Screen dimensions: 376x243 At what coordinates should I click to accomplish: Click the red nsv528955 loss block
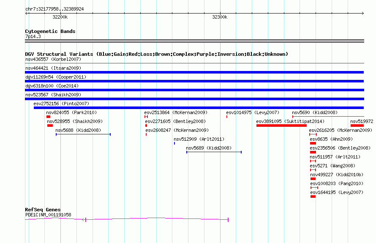click(x=50, y=126)
